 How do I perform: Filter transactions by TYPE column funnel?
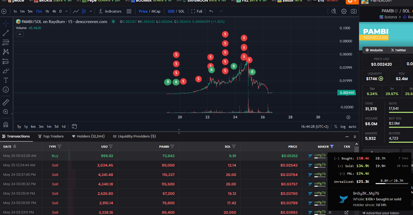[x=59, y=146]
